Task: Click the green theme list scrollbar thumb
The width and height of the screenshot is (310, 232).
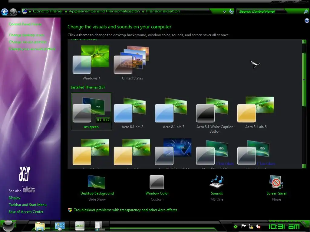Action: 304,80
